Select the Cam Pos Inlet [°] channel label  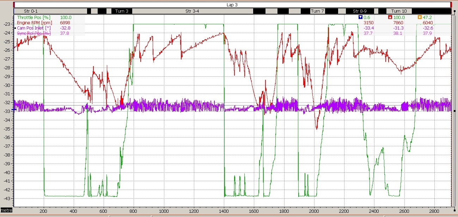coord(34,28)
